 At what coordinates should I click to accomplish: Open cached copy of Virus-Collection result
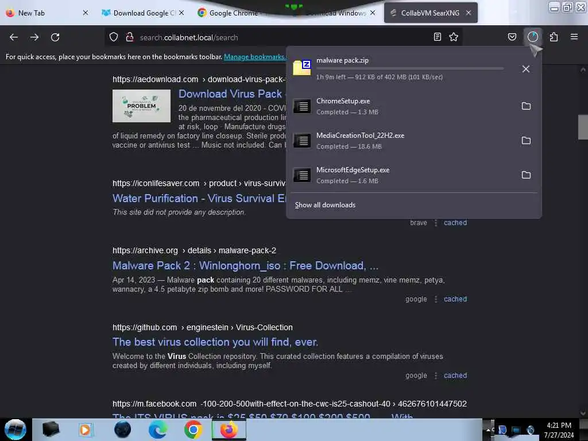455,376
